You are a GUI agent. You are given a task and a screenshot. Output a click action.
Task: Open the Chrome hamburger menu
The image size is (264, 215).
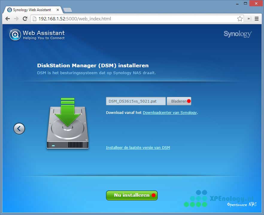257,19
